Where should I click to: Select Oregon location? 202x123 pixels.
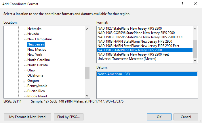tap(33, 81)
